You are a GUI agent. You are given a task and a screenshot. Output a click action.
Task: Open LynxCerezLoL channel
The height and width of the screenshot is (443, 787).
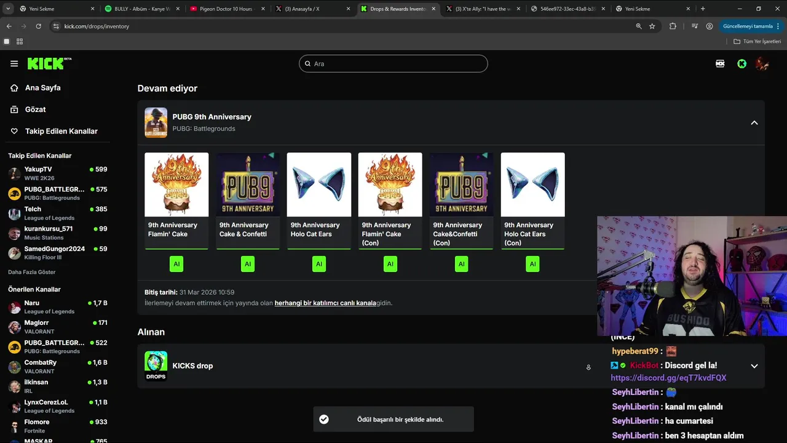point(57,406)
